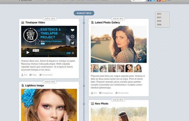The image size is (189, 121).
Task: Click the image icon beside New Photo
Action: [92, 104]
